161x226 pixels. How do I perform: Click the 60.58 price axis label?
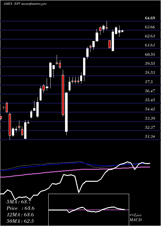tap(150, 55)
